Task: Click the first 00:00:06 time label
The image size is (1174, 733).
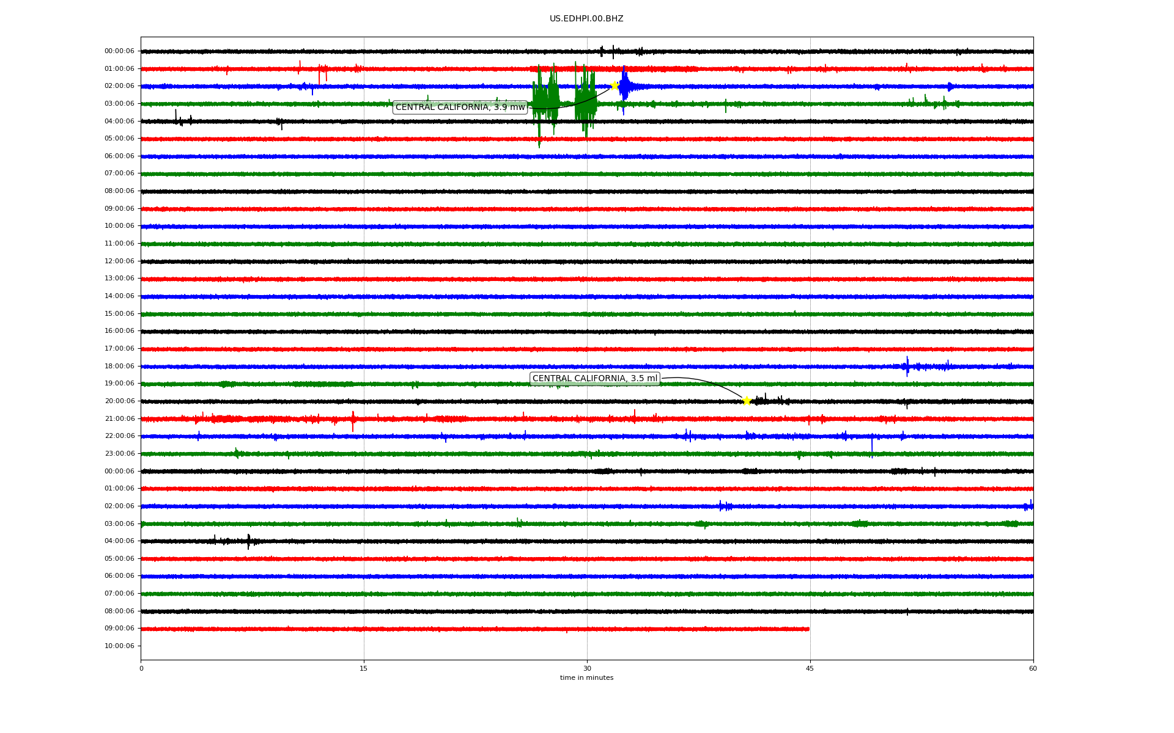Action: (x=119, y=51)
